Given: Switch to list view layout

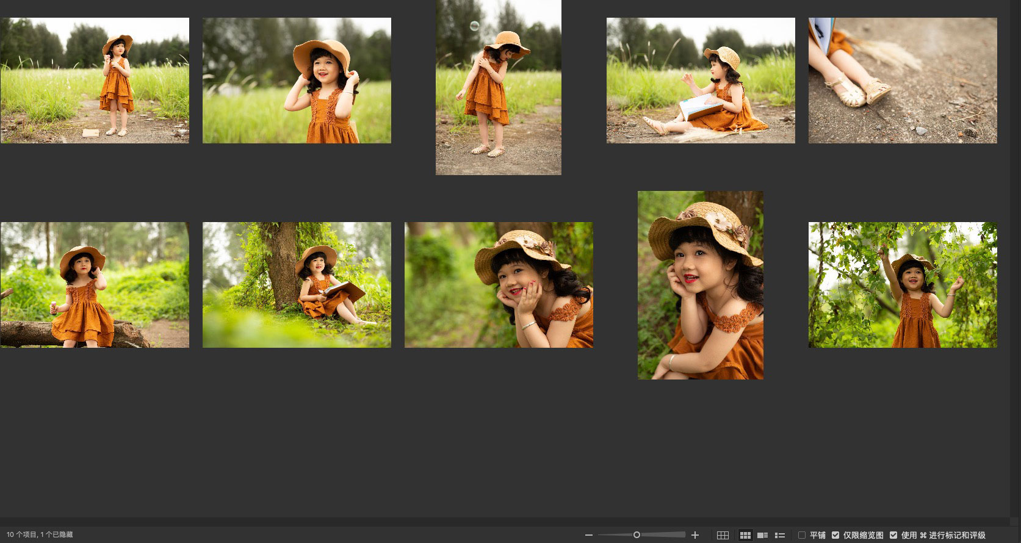Looking at the screenshot, I should click(x=779, y=535).
